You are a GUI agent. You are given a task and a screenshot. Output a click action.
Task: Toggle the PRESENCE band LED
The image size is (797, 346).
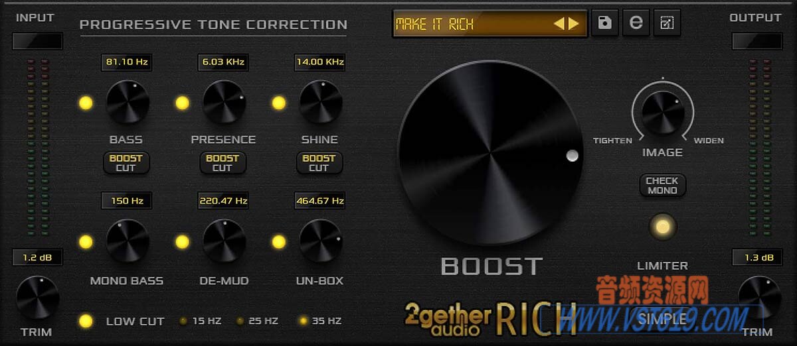182,103
